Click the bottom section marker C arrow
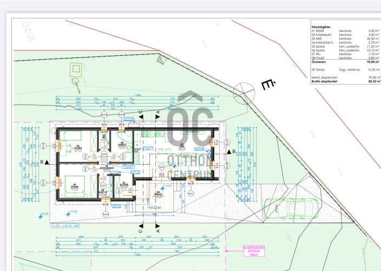Screen dimensions: 381x271 coord(141,224)
